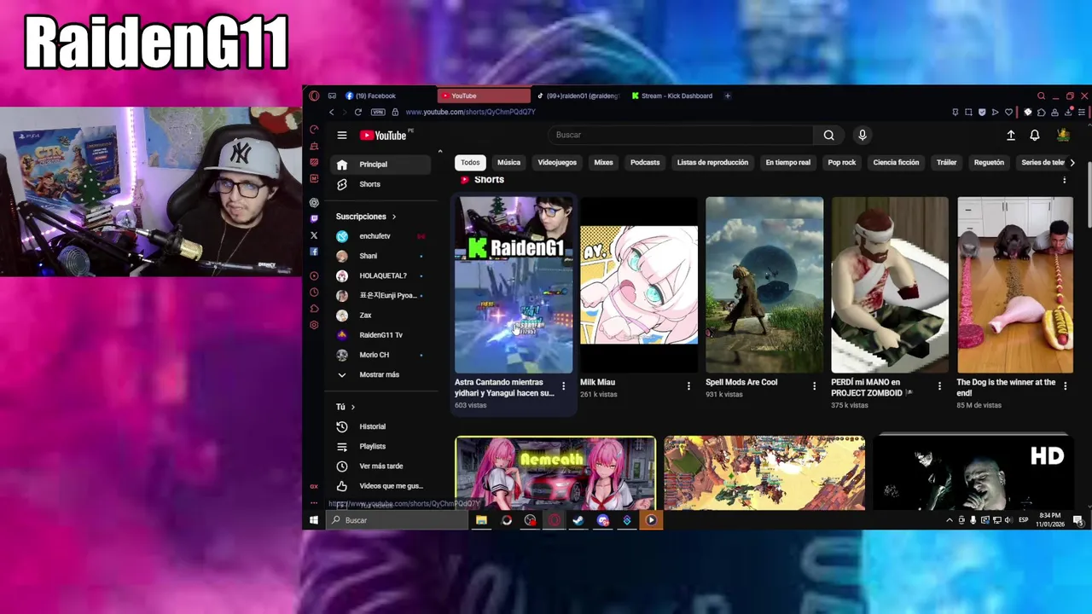Open YouTube notifications bell

coord(1035,135)
